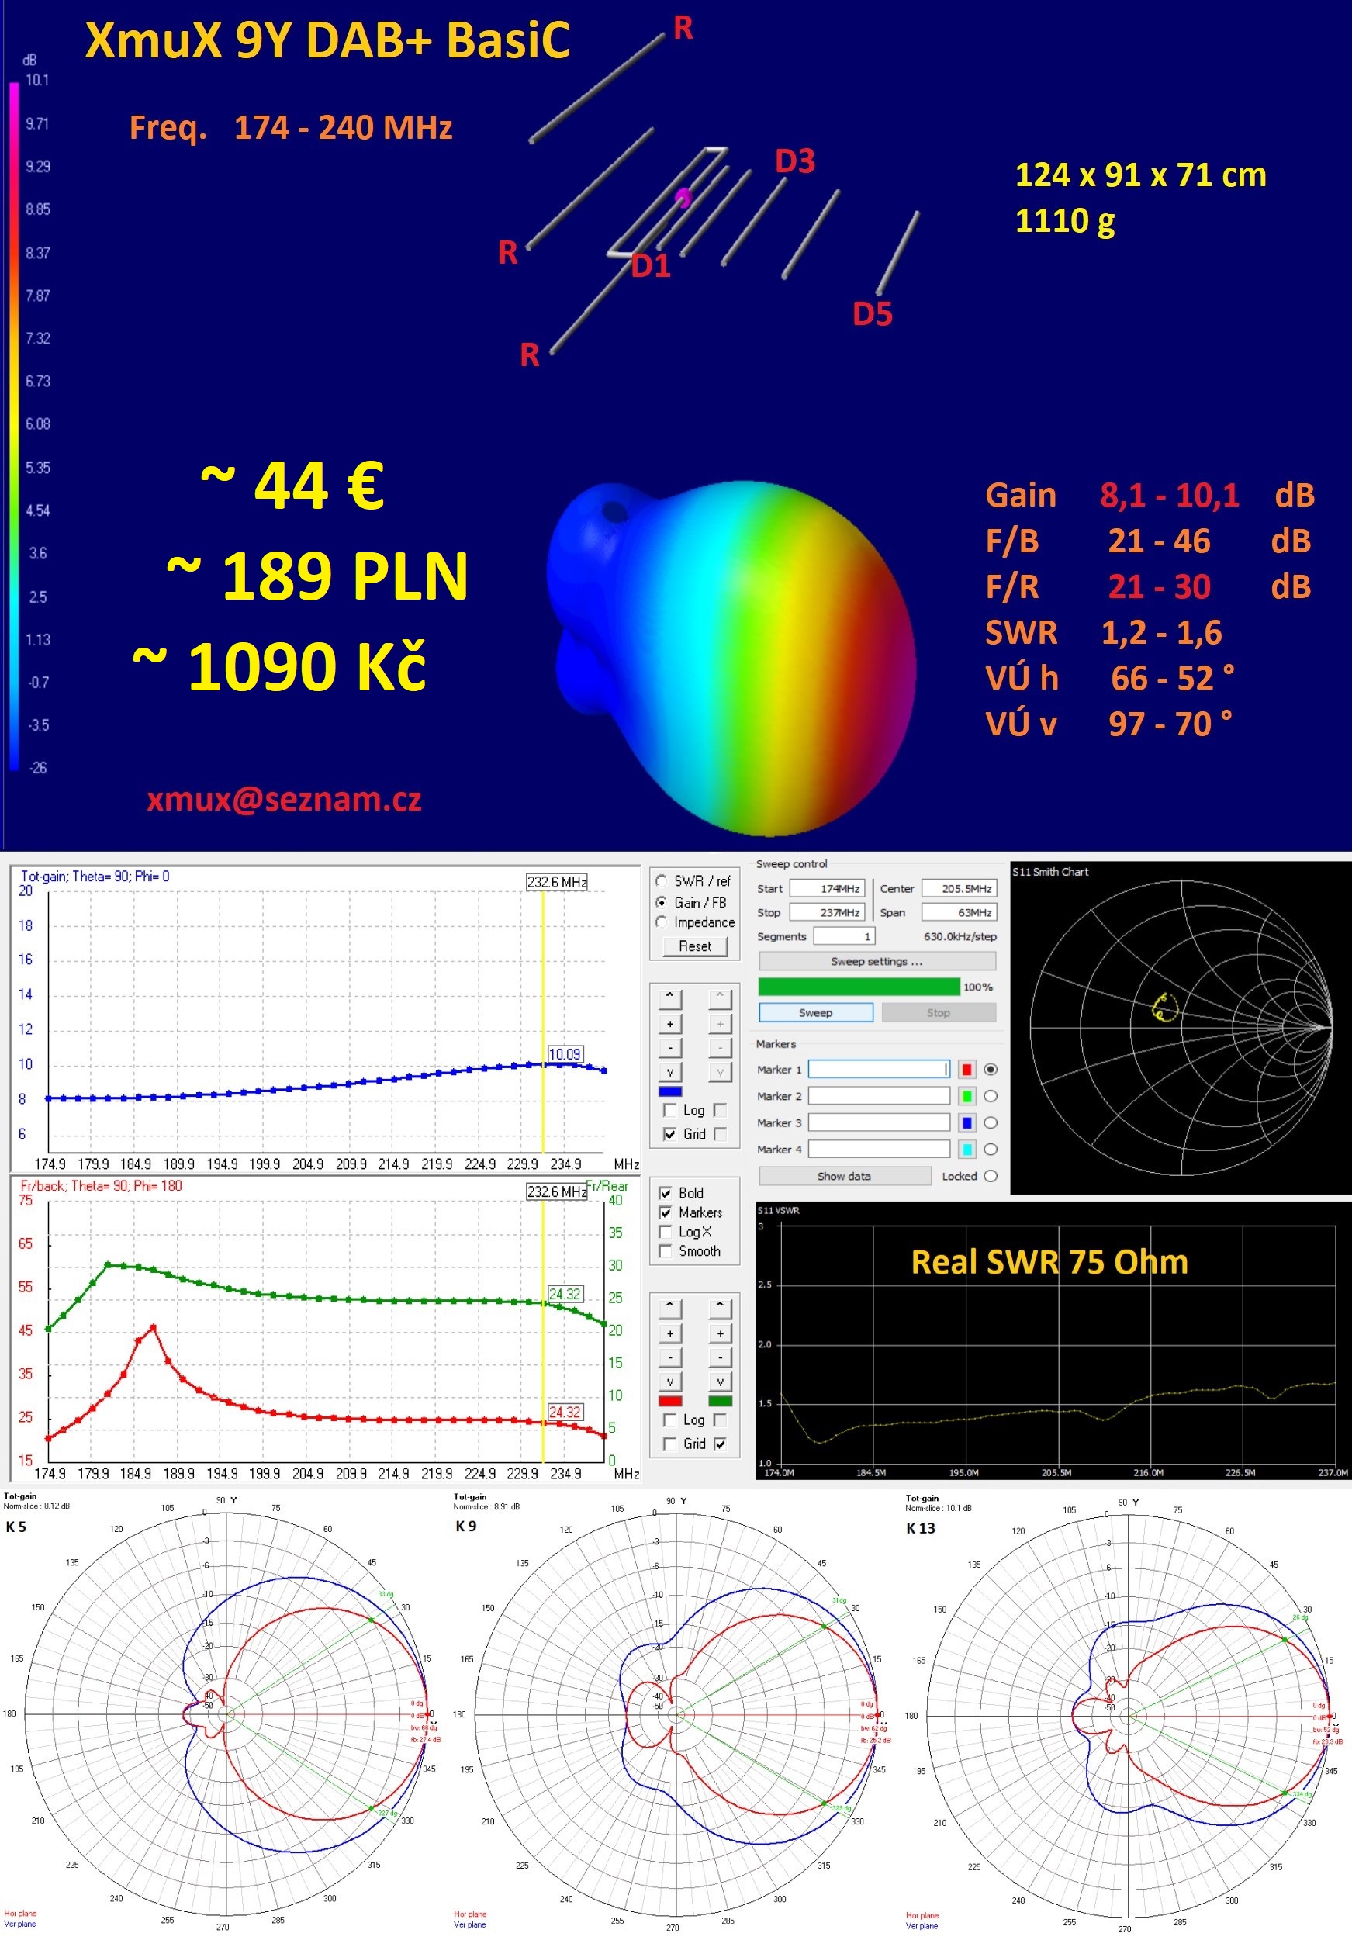Image resolution: width=1352 pixels, height=1940 pixels.
Task: Open Marker 3 blue color swatch
Action: coord(967,1123)
